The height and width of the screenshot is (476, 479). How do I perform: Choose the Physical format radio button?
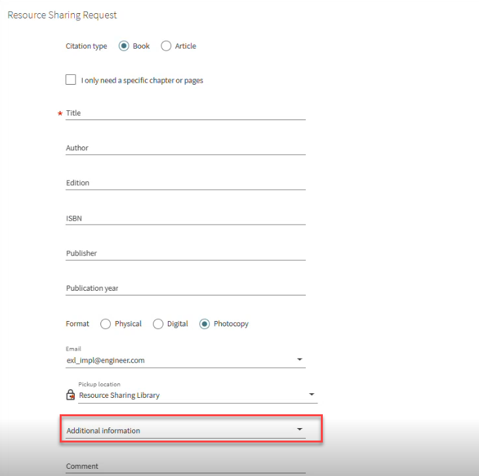click(106, 324)
